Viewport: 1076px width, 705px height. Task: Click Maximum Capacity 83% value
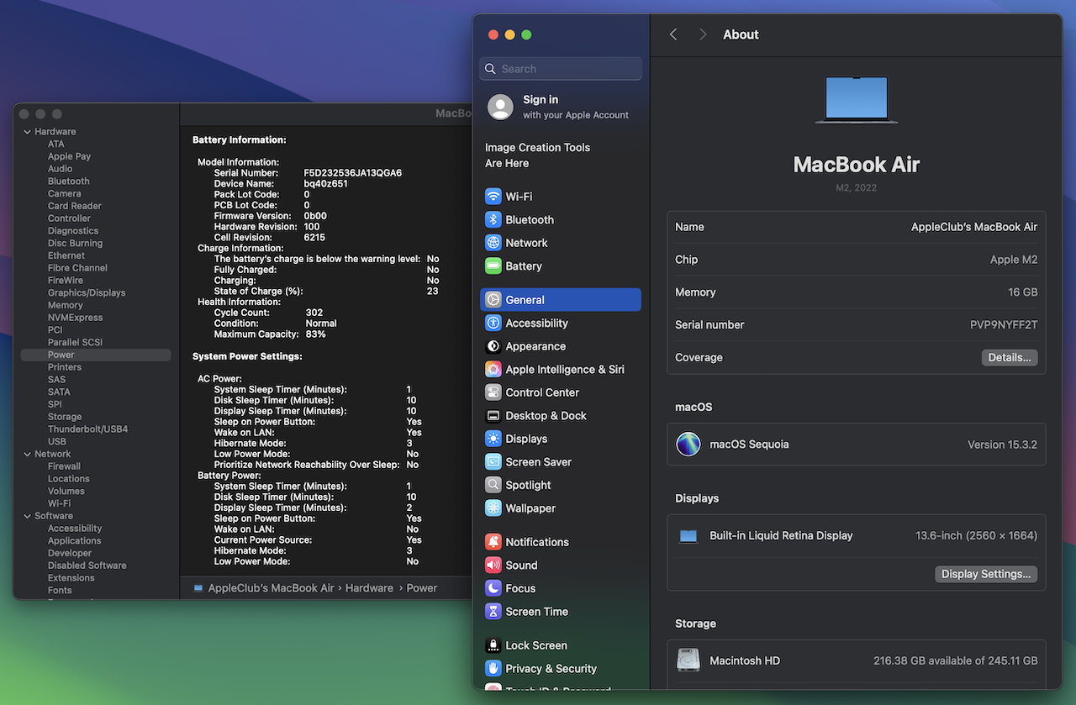coord(315,334)
